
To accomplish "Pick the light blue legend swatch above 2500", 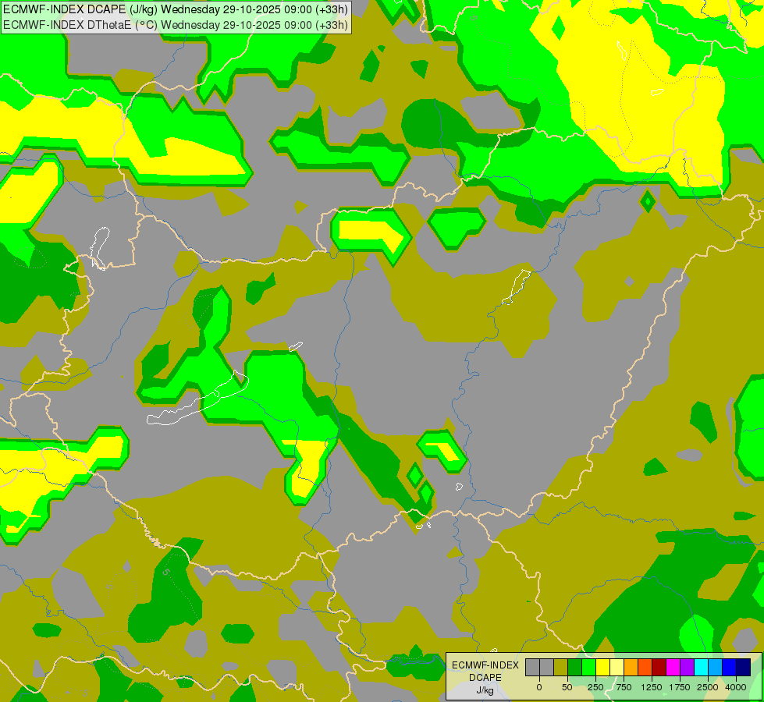I will point(716,667).
